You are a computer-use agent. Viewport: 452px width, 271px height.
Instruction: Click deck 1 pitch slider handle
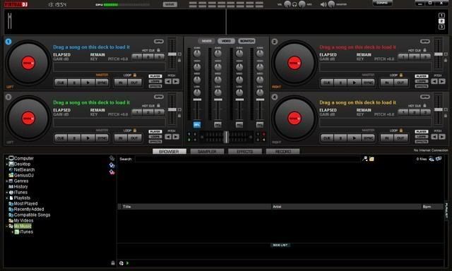pos(172,54)
